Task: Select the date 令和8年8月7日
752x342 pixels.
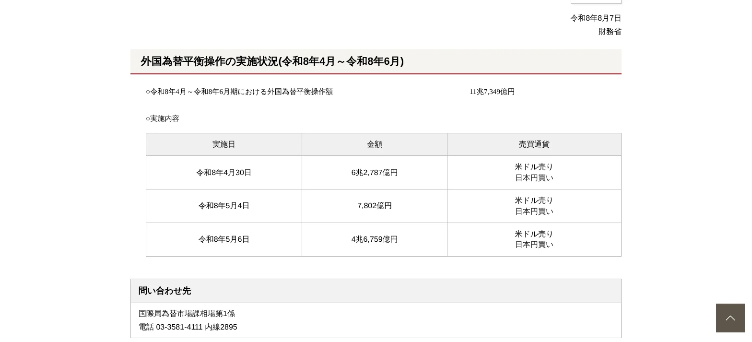Action: (596, 18)
